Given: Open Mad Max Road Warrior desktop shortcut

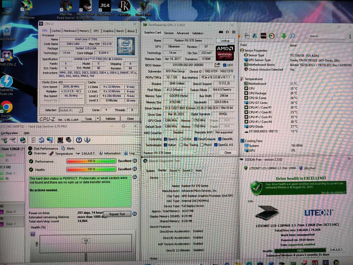Looking at the screenshot, I should pyautogui.click(x=66, y=10).
